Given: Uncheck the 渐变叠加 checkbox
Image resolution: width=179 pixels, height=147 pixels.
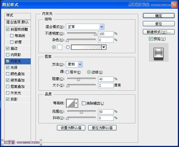Looking at the screenshot, I should tap(8, 80).
